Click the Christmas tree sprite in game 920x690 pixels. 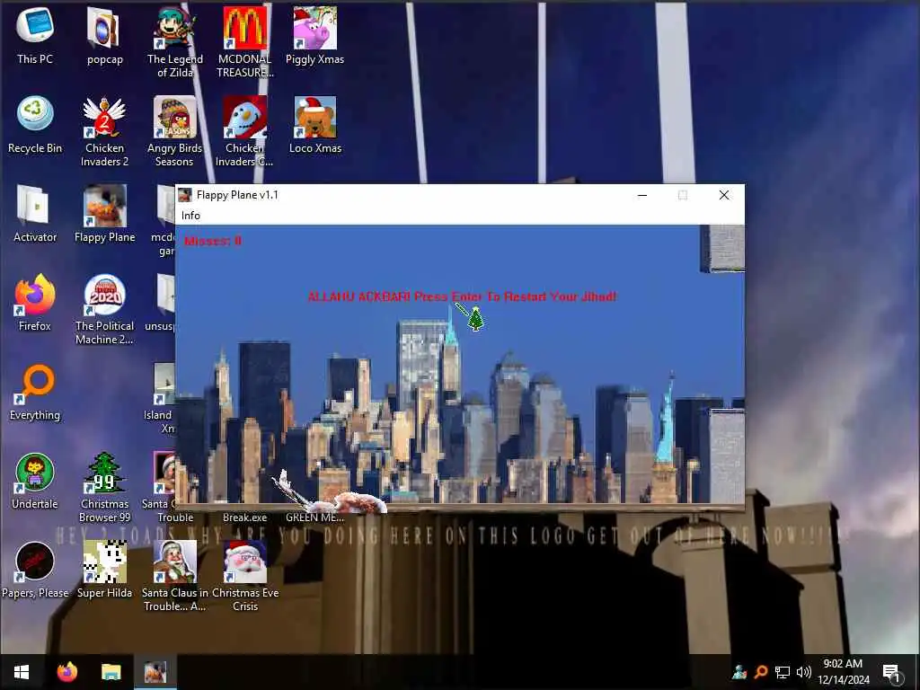click(475, 319)
